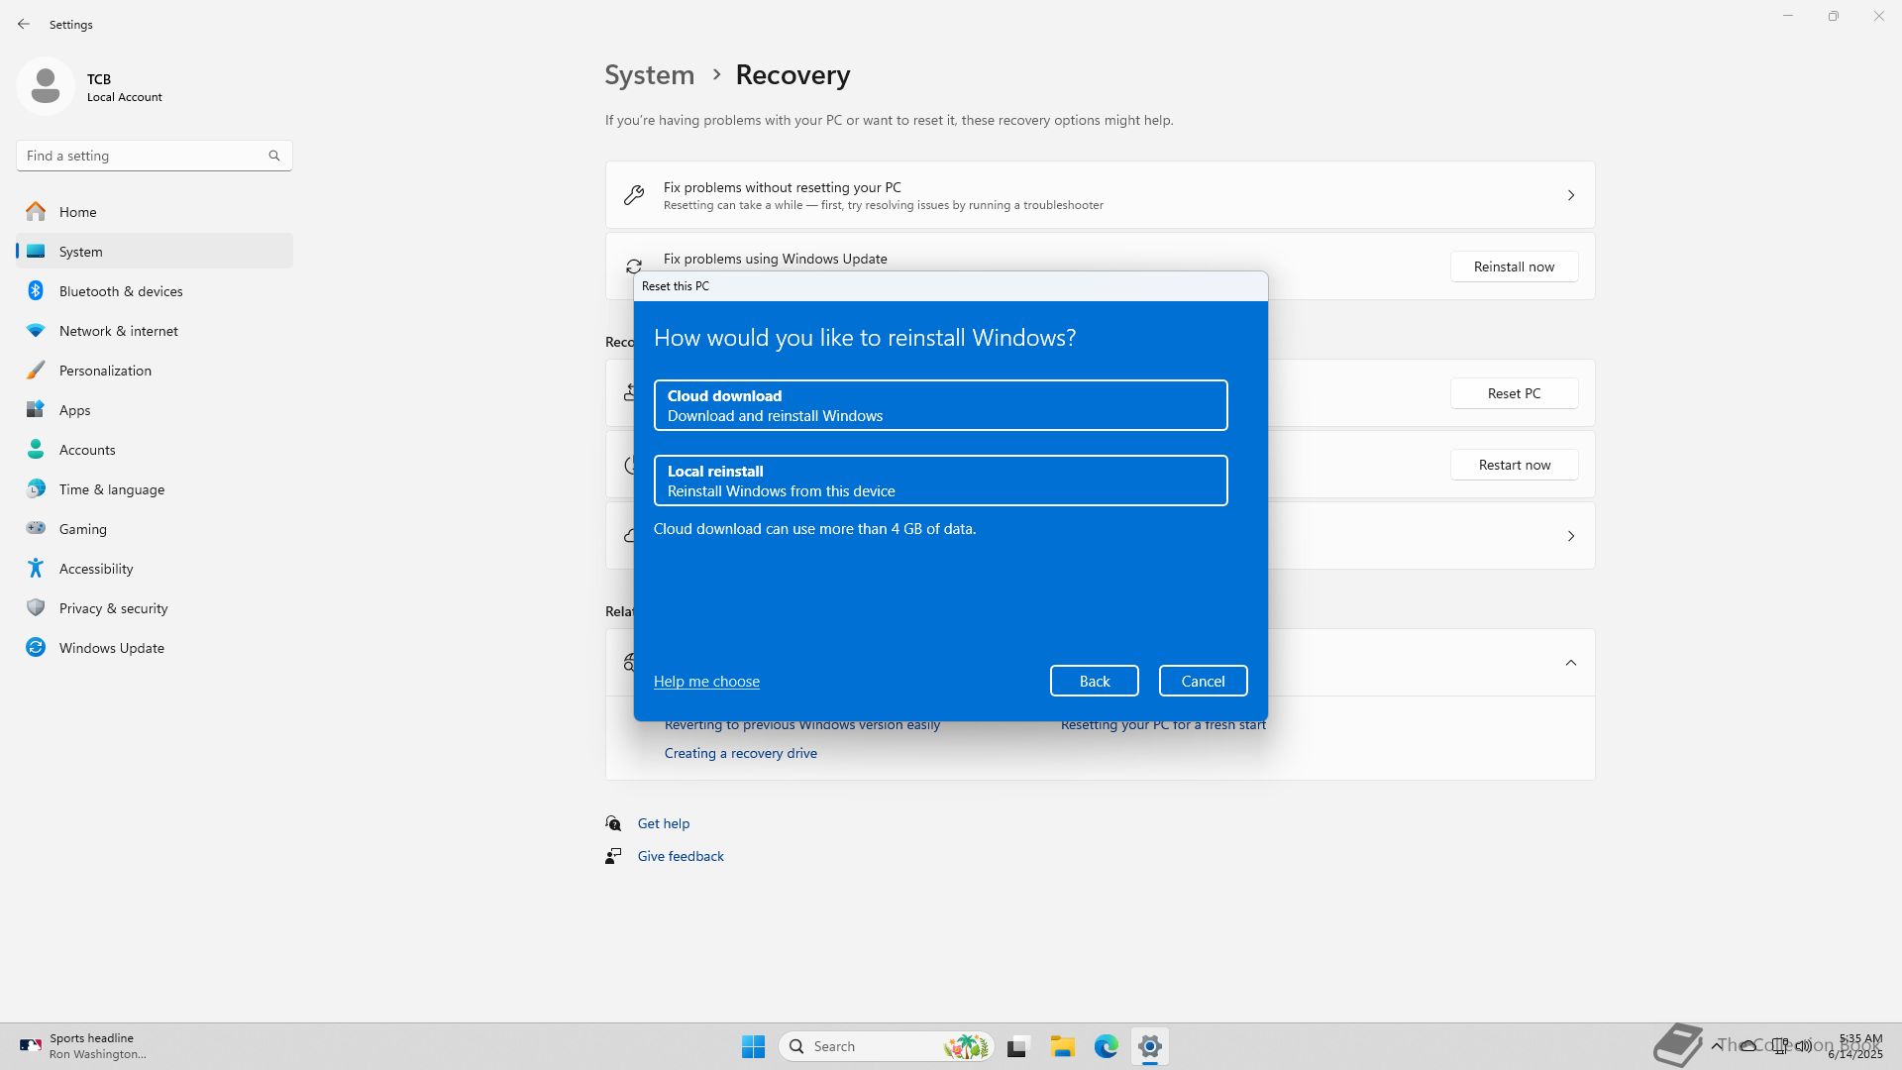This screenshot has width=1902, height=1070.
Task: Choose the Local reinstall option
Action: tap(940, 481)
